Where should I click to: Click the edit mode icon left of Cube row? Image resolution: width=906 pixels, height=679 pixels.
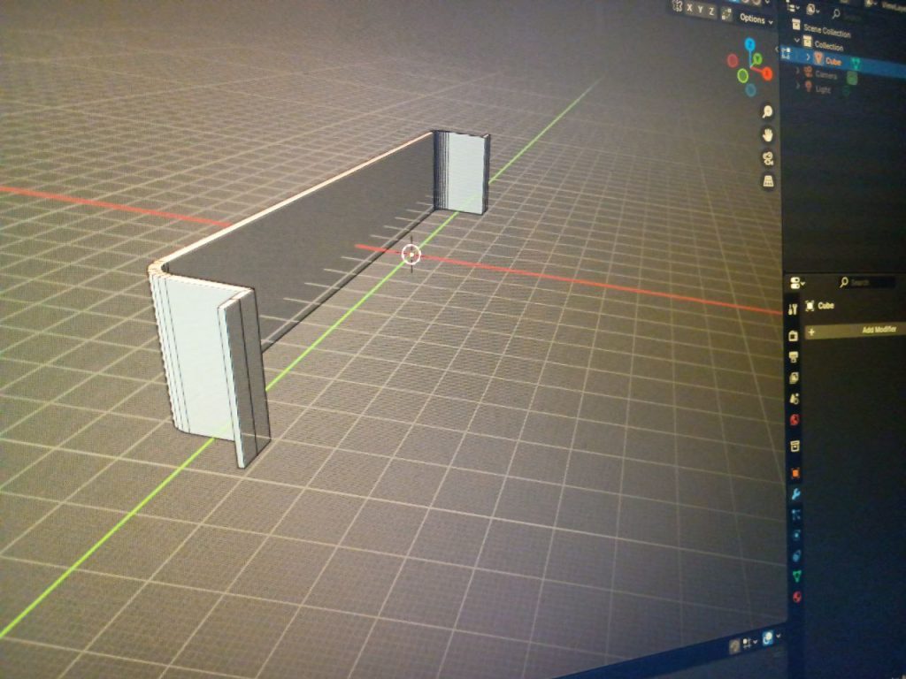[x=786, y=53]
